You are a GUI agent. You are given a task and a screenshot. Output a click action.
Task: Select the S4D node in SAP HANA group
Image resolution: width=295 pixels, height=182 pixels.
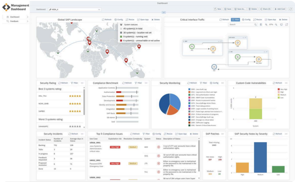[238, 43]
